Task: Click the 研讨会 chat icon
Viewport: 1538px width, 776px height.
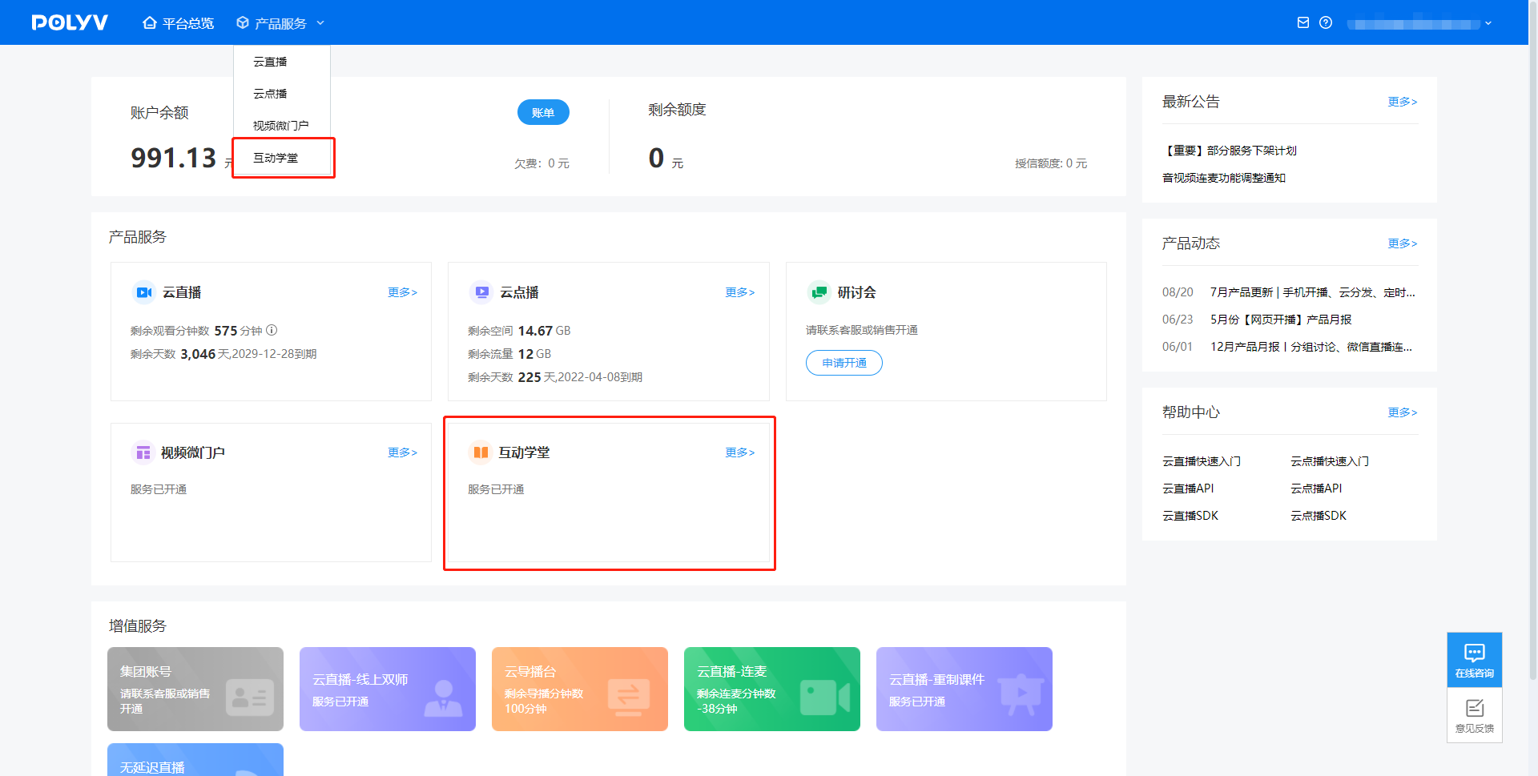Action: click(819, 292)
